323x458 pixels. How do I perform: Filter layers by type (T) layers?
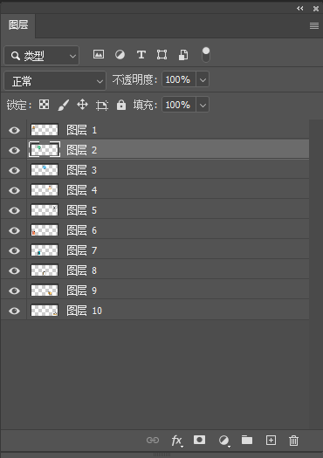point(141,54)
